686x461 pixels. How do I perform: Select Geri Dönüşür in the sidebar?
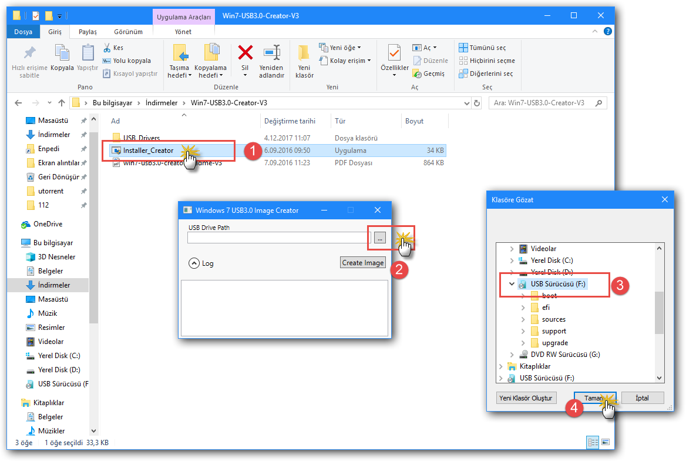59,177
